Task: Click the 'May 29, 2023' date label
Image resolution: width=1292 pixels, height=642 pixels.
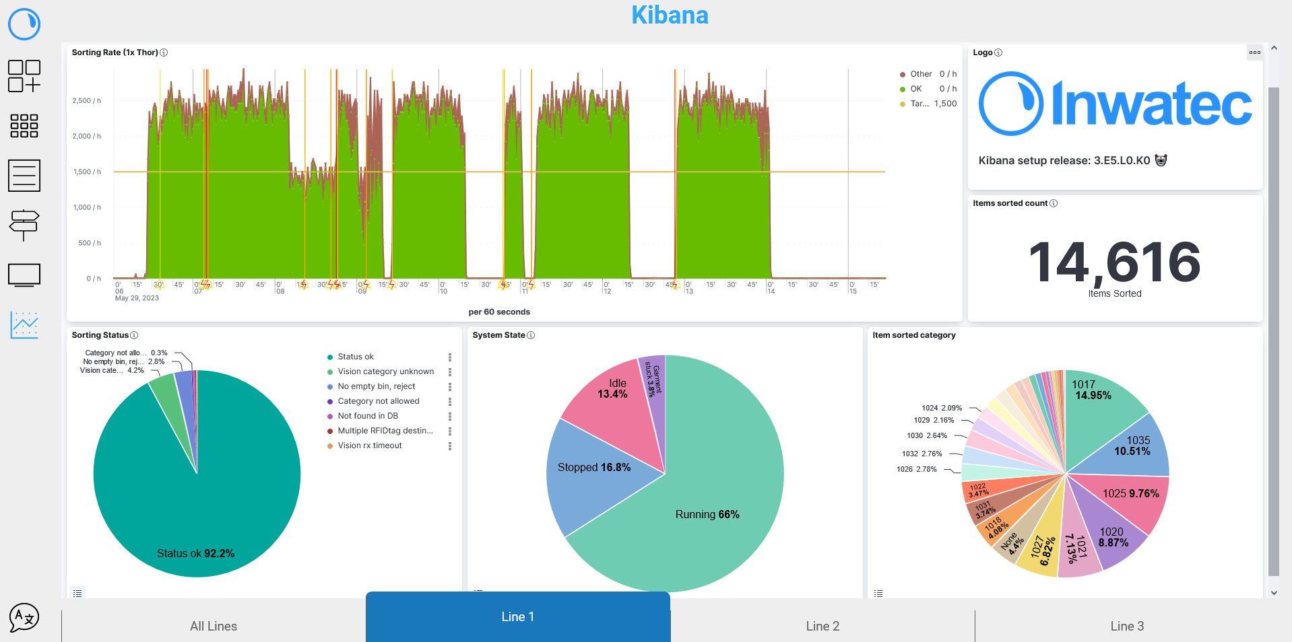Action: pos(137,298)
